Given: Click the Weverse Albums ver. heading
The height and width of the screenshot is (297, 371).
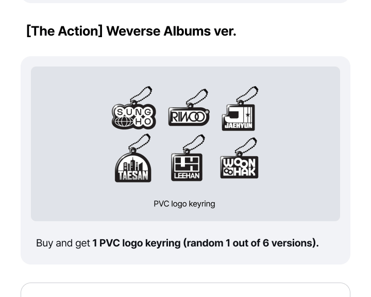Looking at the screenshot, I should click(x=171, y=31).
